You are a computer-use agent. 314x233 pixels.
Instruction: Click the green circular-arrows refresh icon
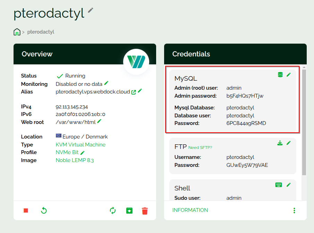[x=113, y=210]
